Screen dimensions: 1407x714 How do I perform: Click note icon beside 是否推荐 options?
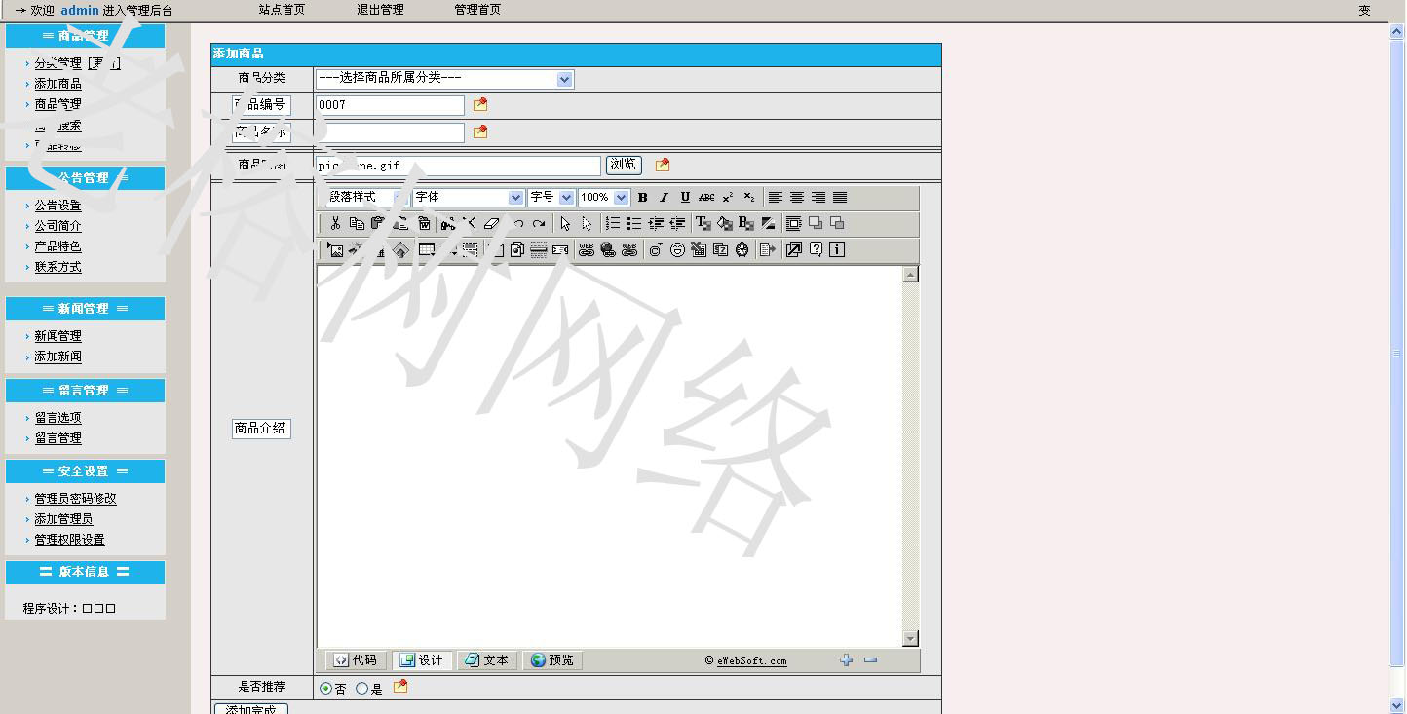[x=400, y=687]
